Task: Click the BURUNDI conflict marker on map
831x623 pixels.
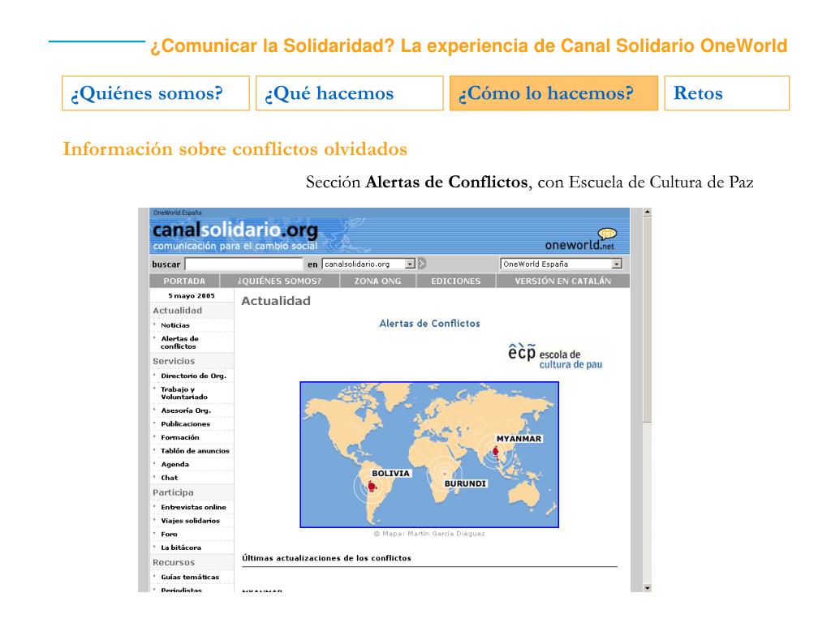Action: [445, 474]
